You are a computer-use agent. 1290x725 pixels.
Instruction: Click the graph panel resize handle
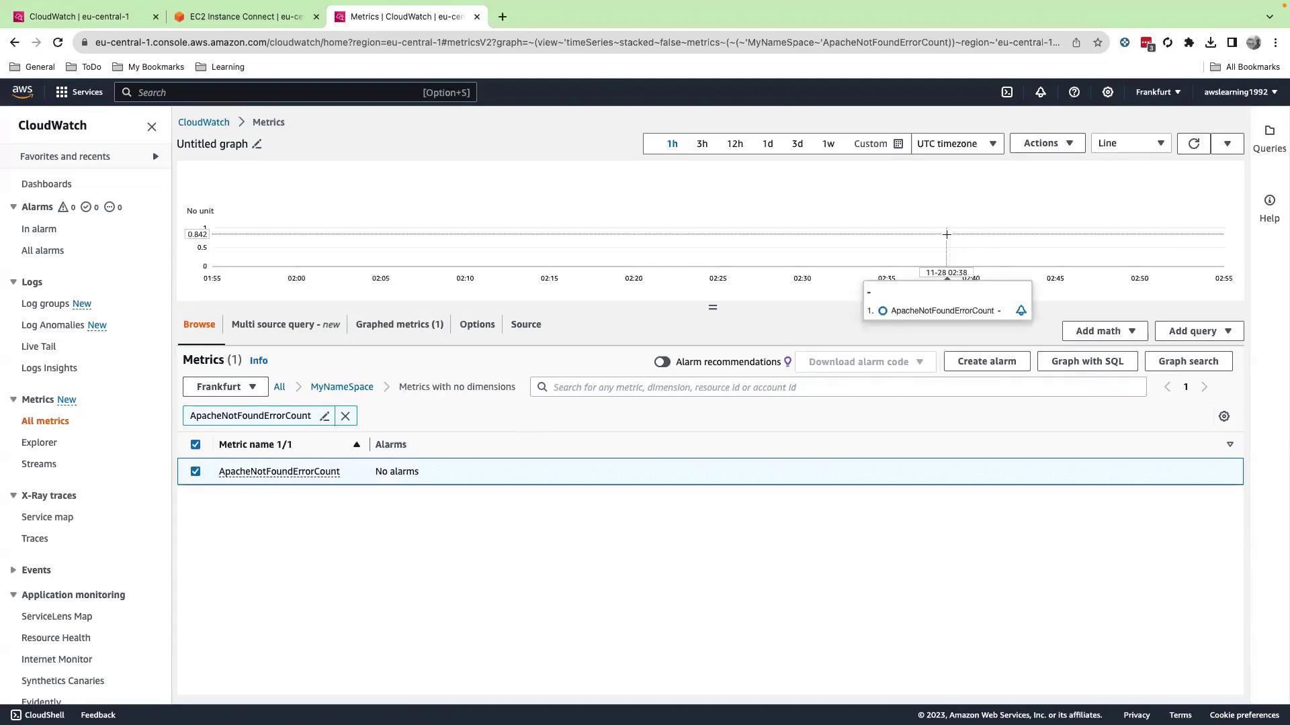[713, 307]
